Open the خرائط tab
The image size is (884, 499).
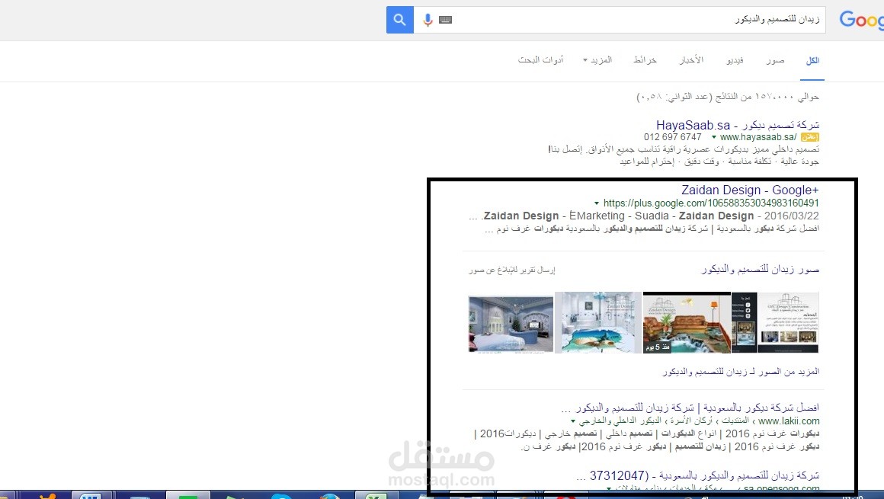coord(645,60)
